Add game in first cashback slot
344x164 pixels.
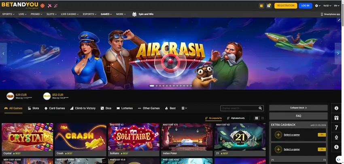click(x=278, y=135)
